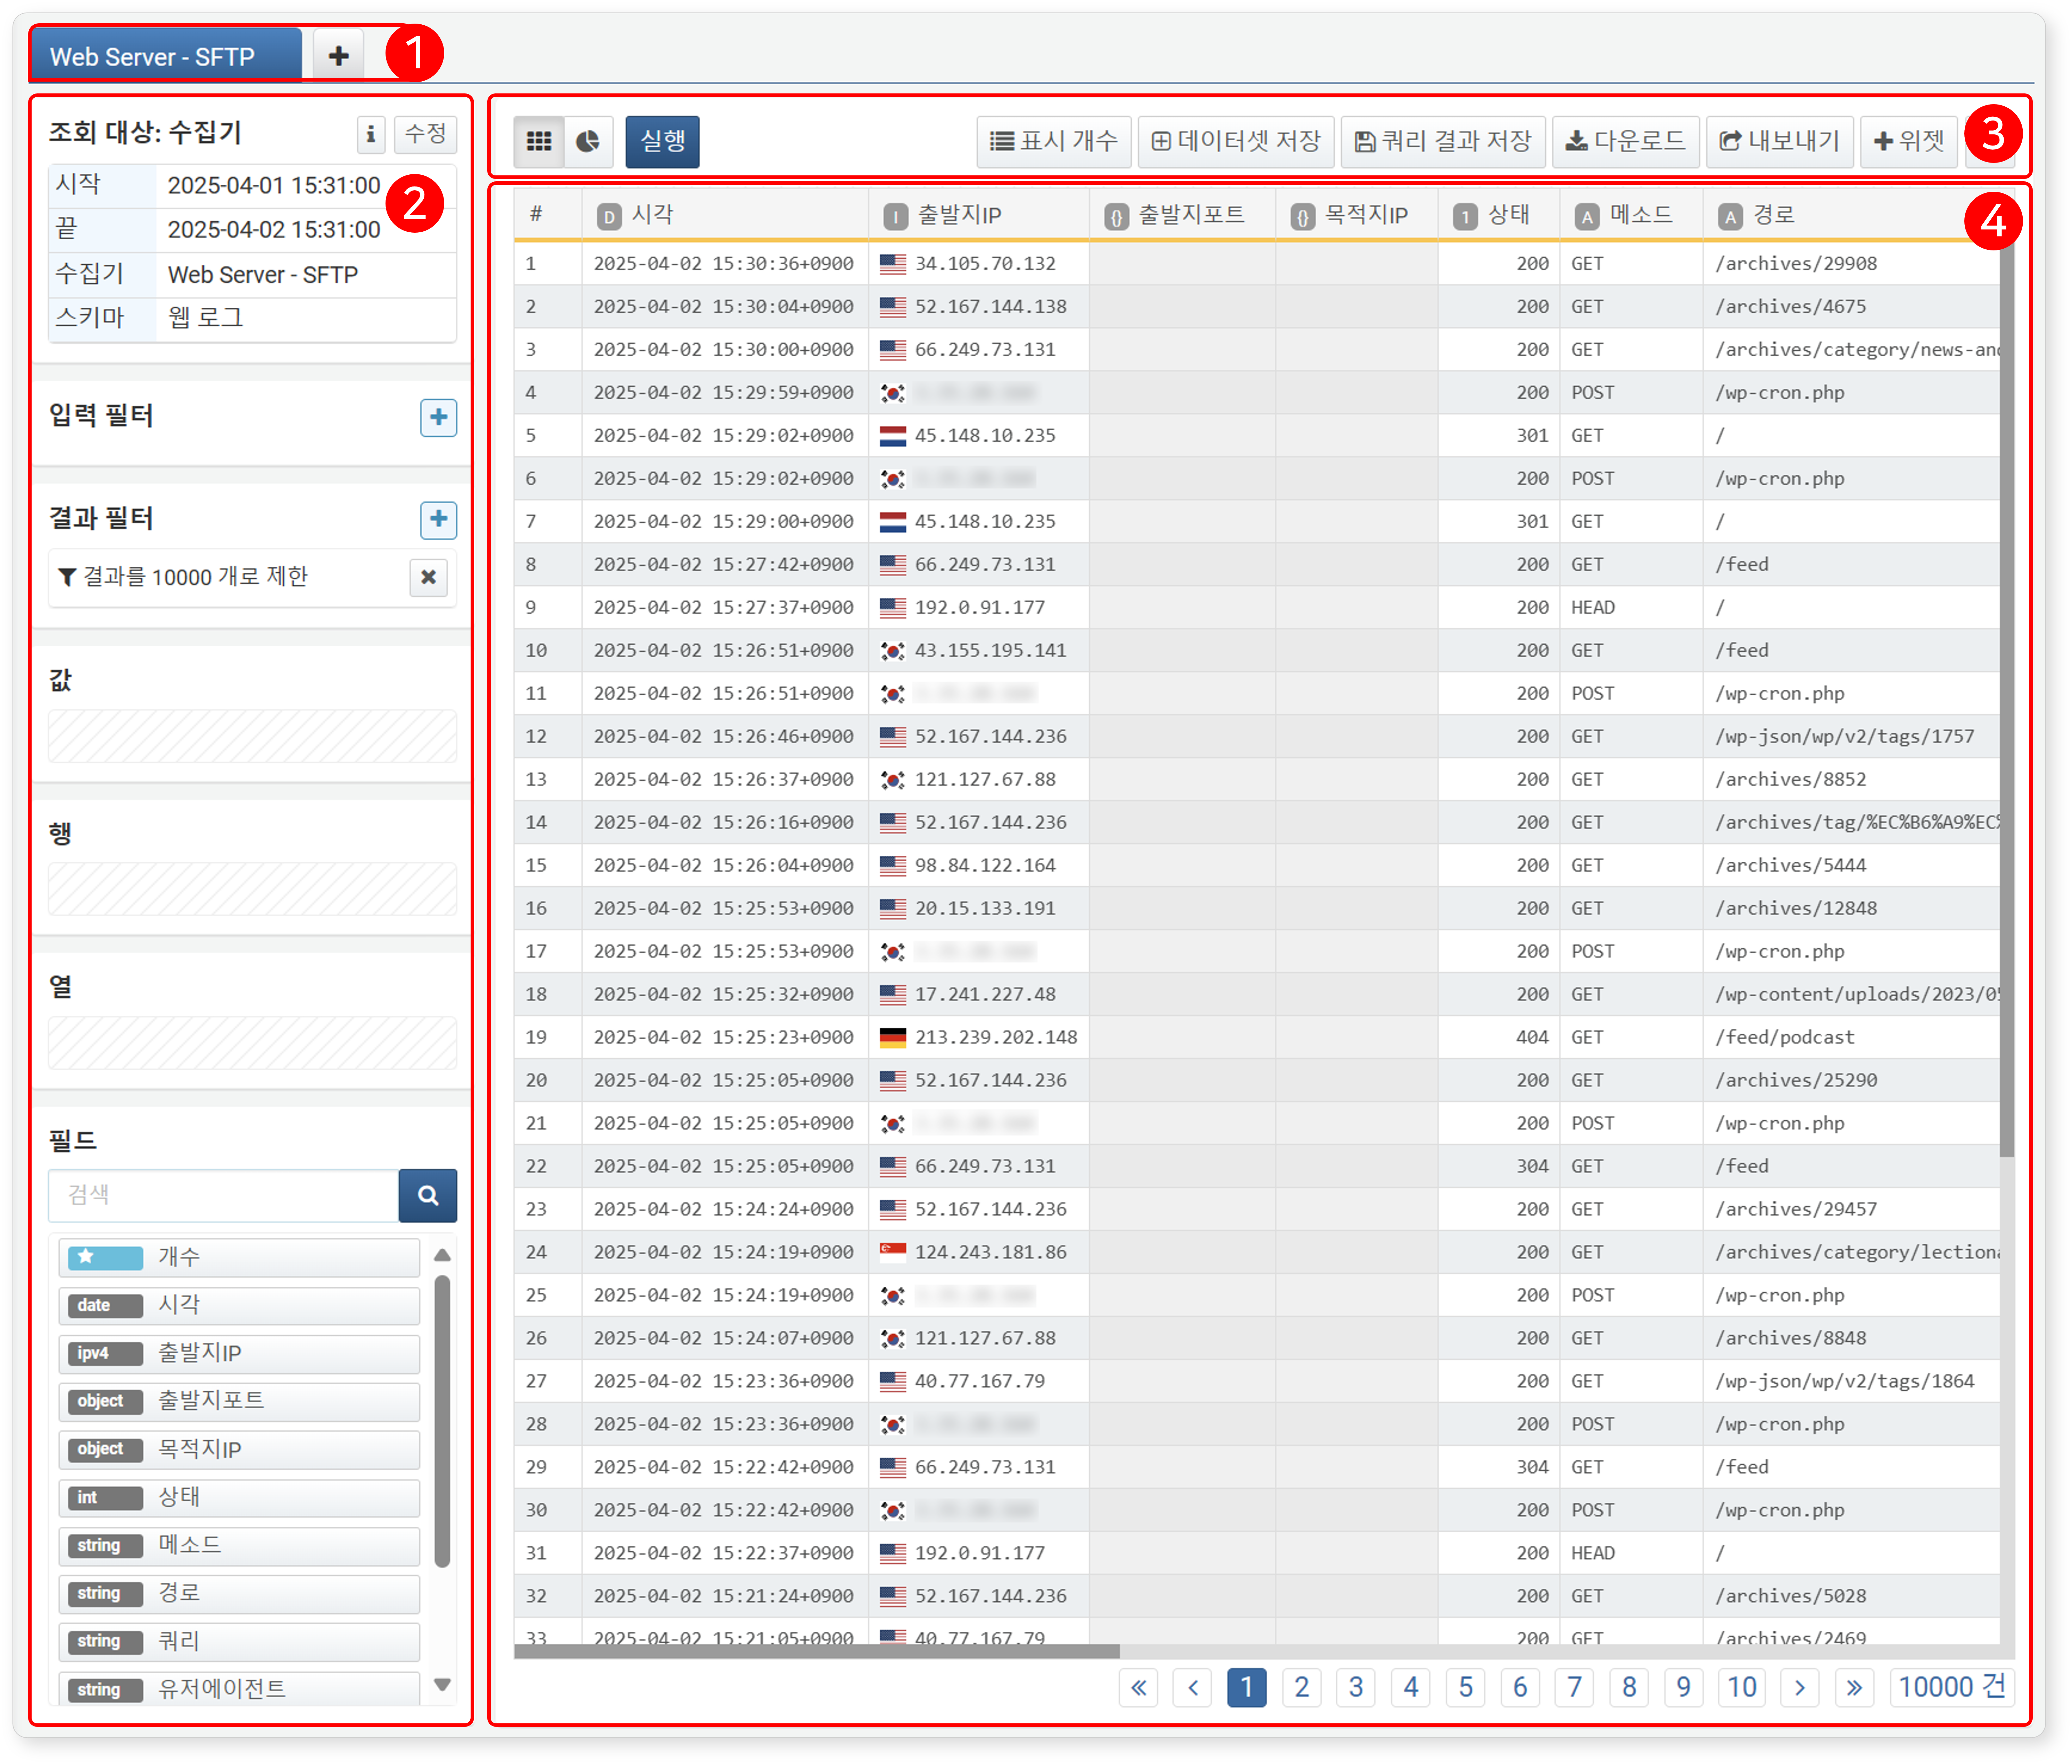Open results page 5

point(1465,1688)
